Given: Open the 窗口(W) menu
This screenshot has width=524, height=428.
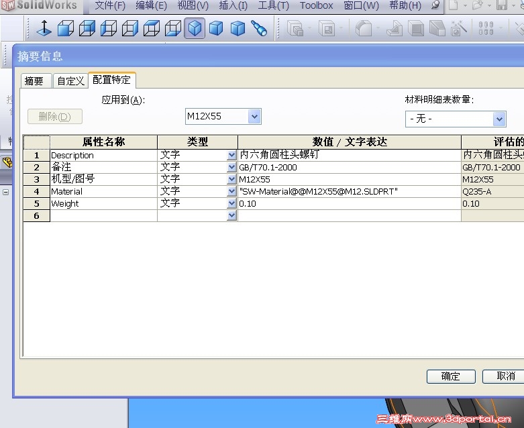Looking at the screenshot, I should [x=361, y=5].
